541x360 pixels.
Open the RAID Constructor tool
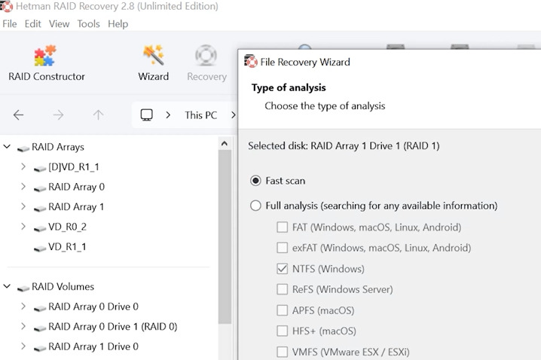[46, 63]
